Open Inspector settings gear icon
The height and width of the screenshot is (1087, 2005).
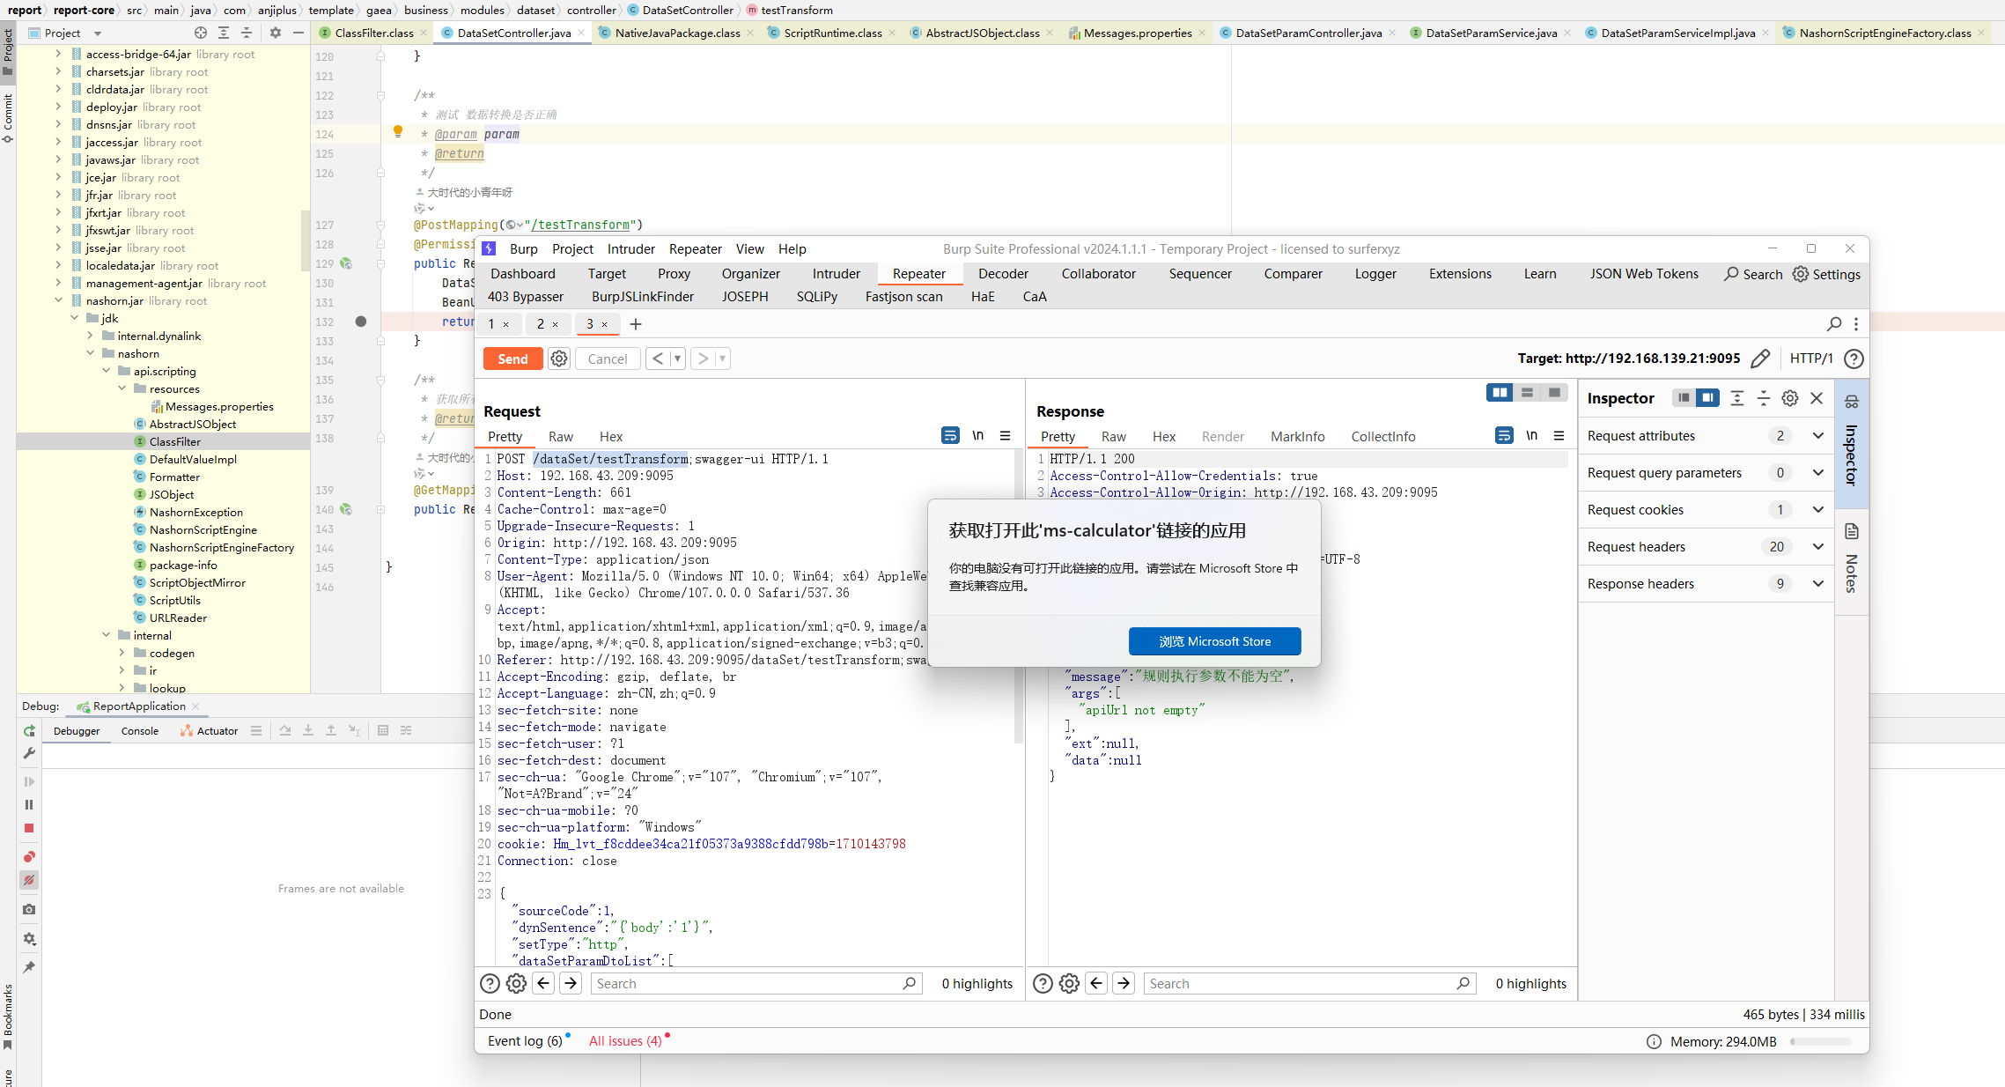point(1790,398)
